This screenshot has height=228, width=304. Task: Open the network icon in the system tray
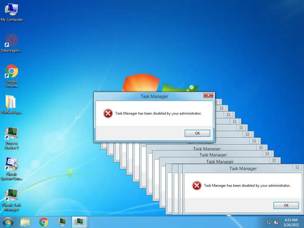tap(269, 222)
